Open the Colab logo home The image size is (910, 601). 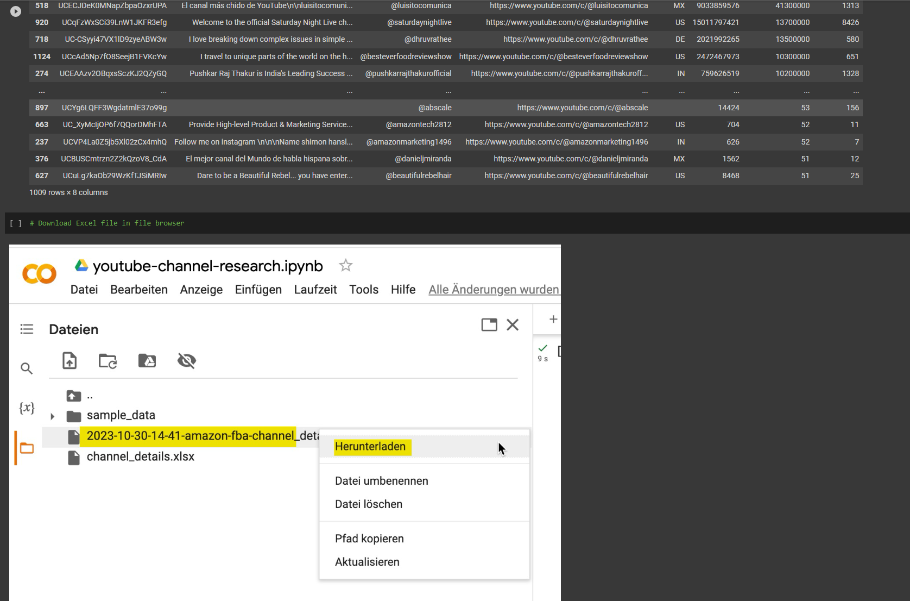click(39, 274)
